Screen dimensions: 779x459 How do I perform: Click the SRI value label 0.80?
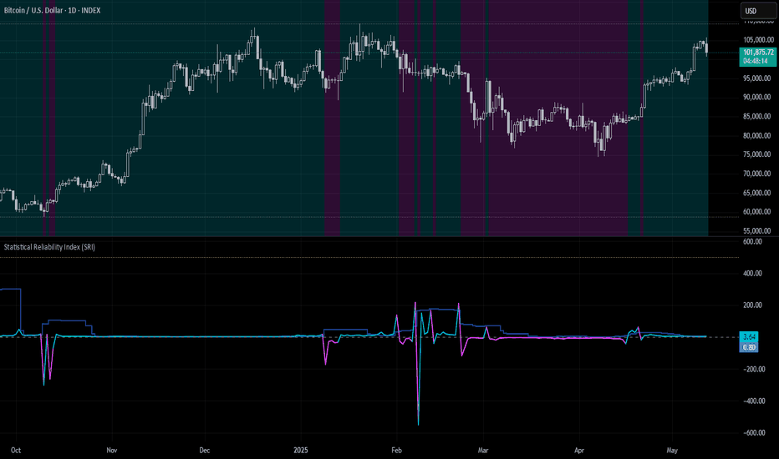click(749, 347)
